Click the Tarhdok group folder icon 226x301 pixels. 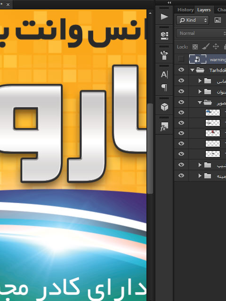coord(200,70)
